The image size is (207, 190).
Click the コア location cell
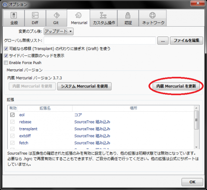point(78,115)
